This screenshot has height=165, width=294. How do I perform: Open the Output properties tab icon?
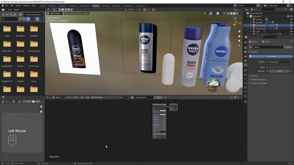click(245, 52)
